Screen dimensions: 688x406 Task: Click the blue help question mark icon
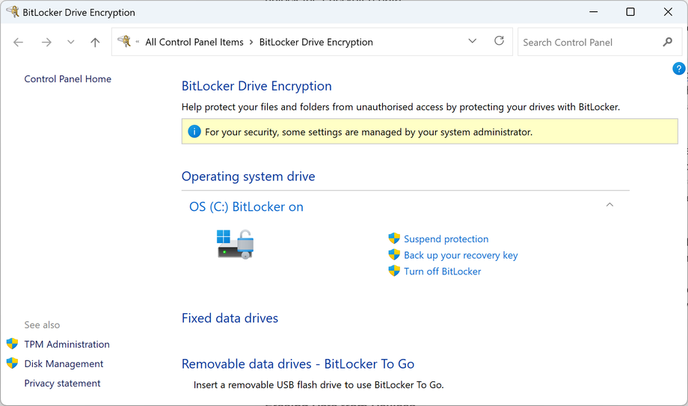coord(679,69)
